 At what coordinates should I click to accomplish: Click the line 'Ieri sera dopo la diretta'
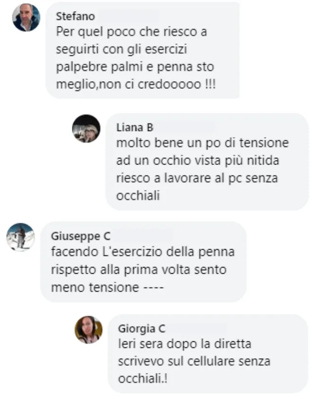pyautogui.click(x=185, y=344)
